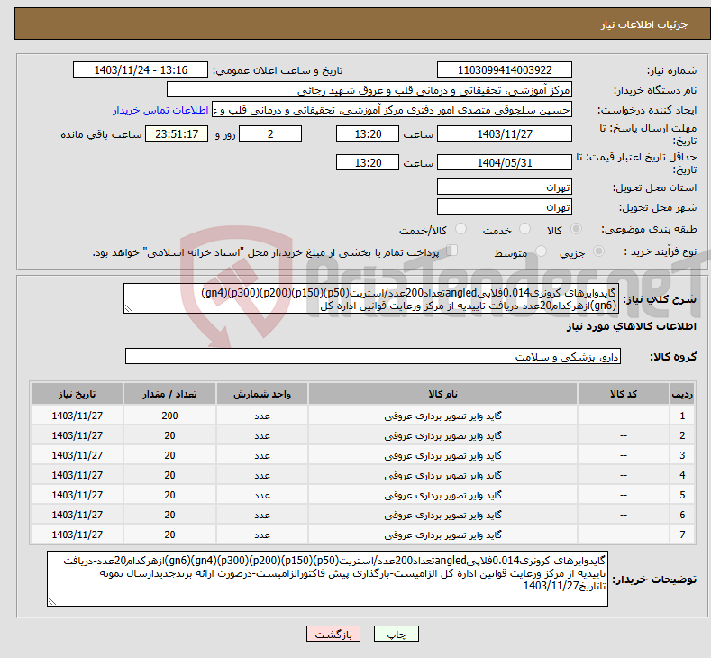Click the remaining time 23:51:17 field
Viewport: 711px width, 658px height.
point(177,133)
